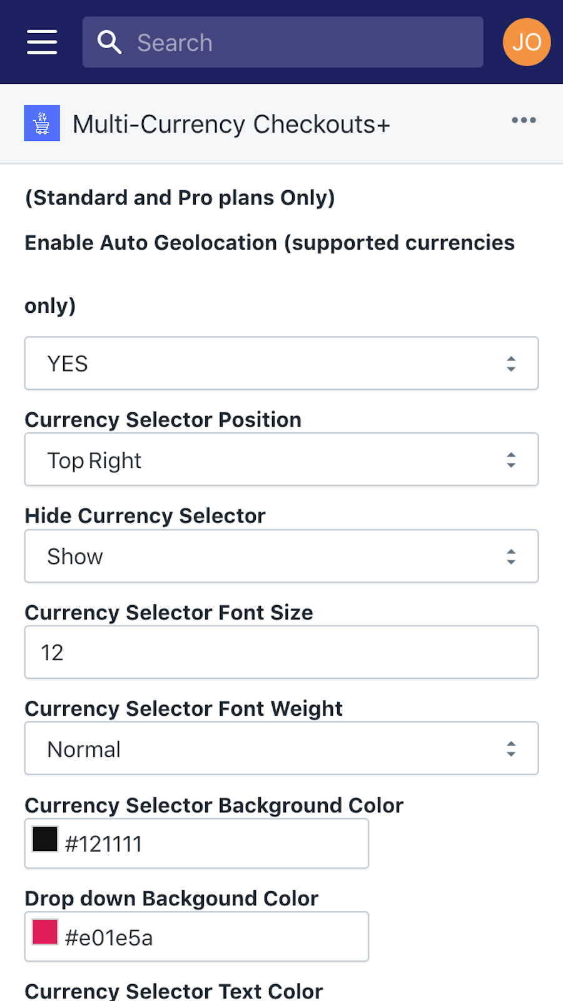
Task: Click the Multi-Currency Checkouts+ title
Action: [231, 124]
